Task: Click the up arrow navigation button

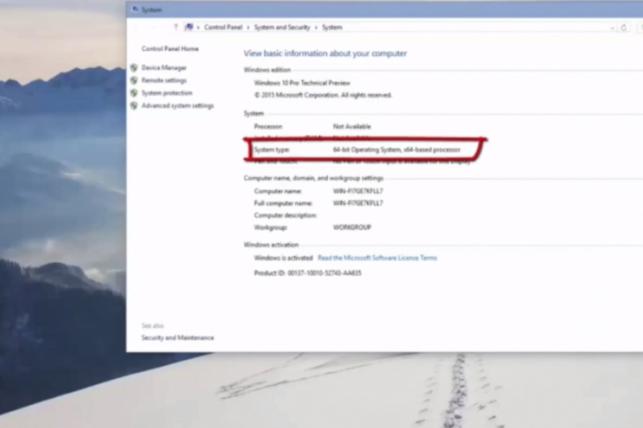Action: (176, 27)
